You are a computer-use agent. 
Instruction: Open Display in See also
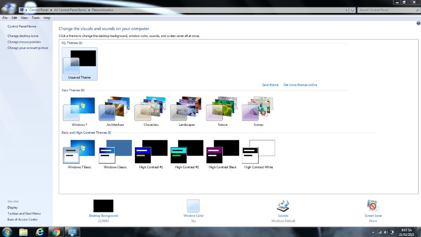[x=13, y=207]
